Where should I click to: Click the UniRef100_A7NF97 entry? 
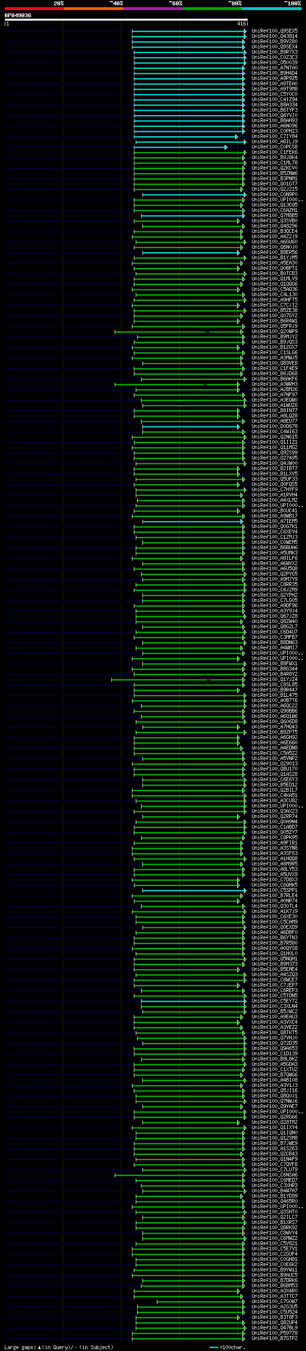(274, 394)
